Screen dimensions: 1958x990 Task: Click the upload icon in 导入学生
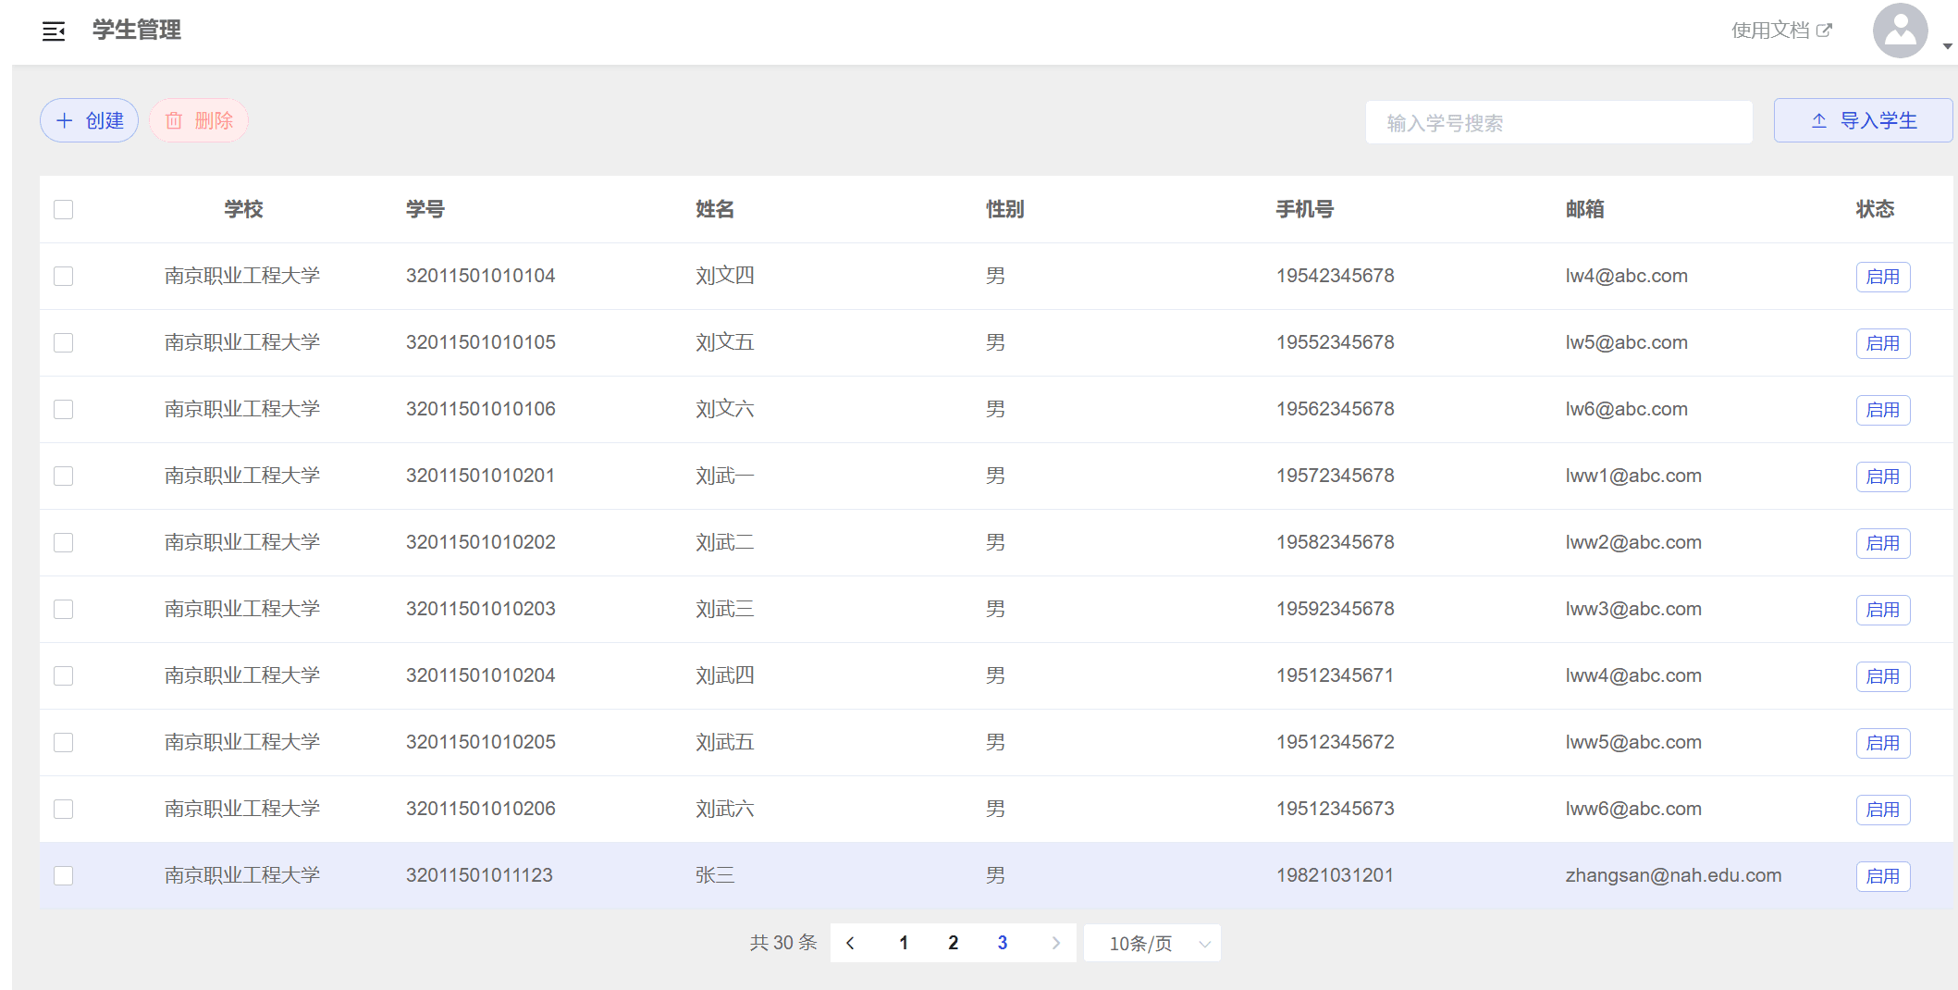pos(1818,121)
